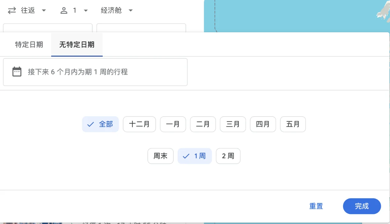Click the round-trip swap arrows icon
Viewport: 390px width, 224px height.
pyautogui.click(x=11, y=10)
